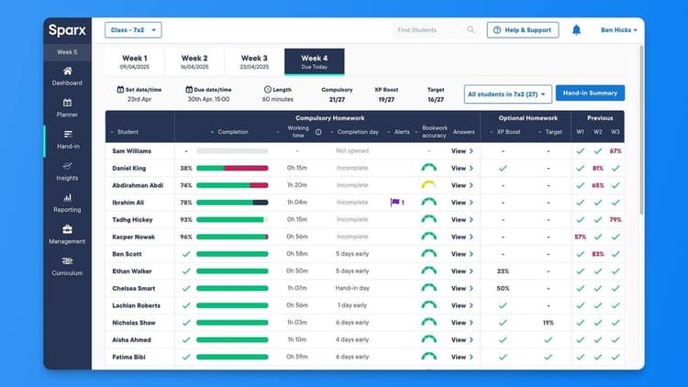Viewport: 688px width, 387px height.
Task: Expand the Class 7a2 dropdown
Action: click(x=133, y=30)
